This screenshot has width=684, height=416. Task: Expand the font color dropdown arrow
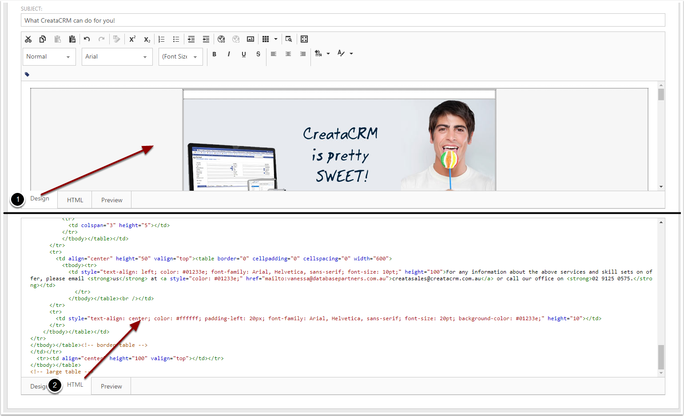click(x=351, y=54)
